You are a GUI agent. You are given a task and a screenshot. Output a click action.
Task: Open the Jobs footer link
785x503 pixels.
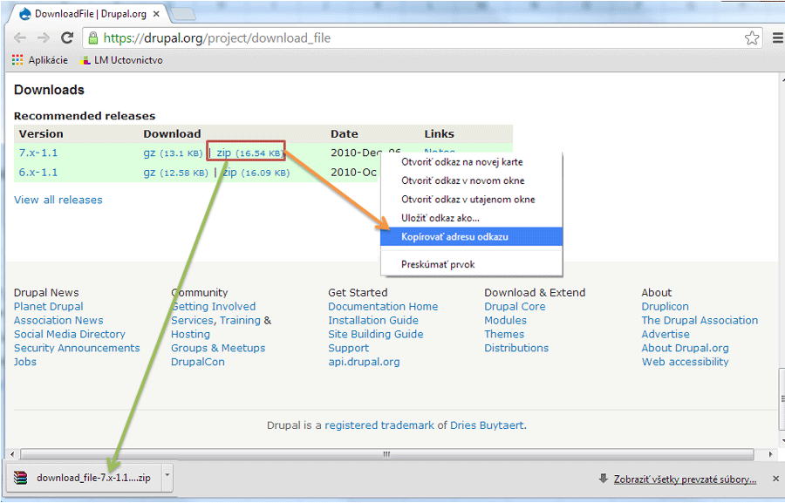pos(25,362)
